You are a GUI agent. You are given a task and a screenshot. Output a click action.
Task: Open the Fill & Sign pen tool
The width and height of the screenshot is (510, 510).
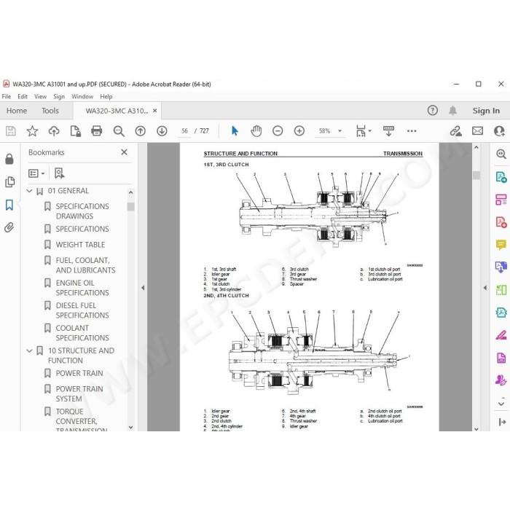coord(501,335)
